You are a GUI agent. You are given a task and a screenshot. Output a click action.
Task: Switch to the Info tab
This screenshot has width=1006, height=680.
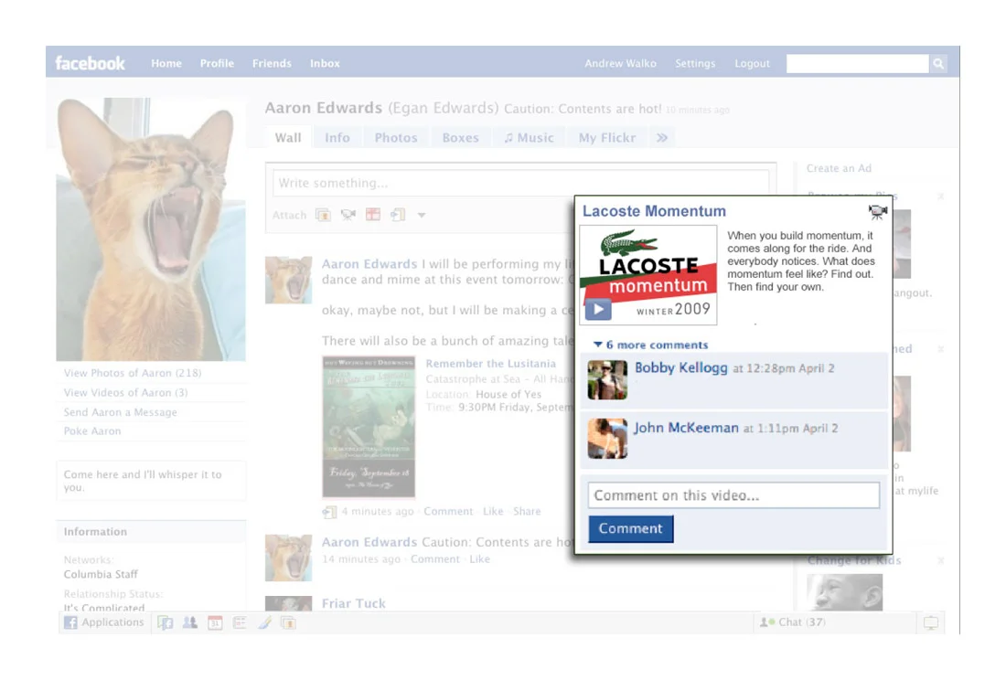337,138
